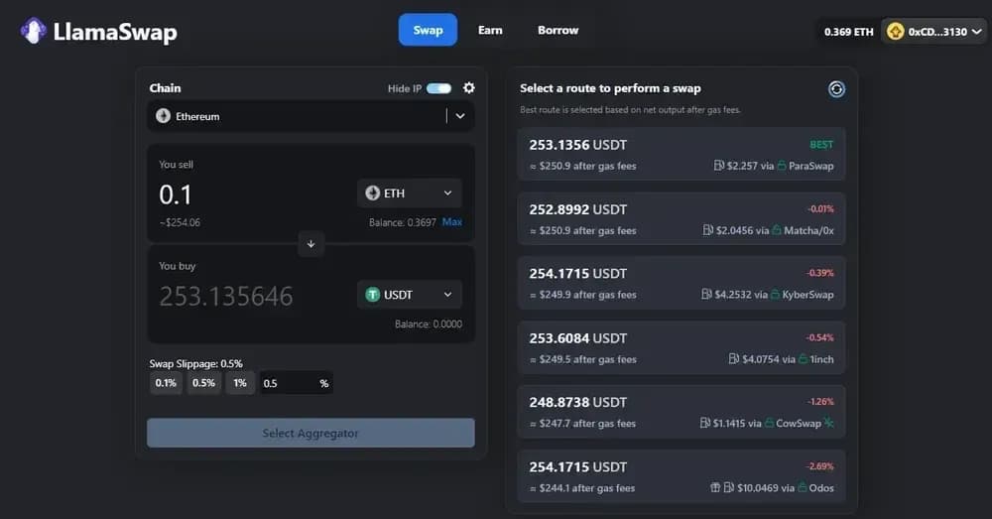Click the gift icon on Odos route
Viewport: 992px width, 519px height.
714,488
